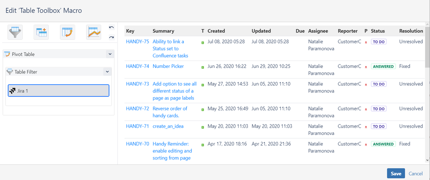430x180 pixels.
Task: Click the Summary column header
Action: 164,31
